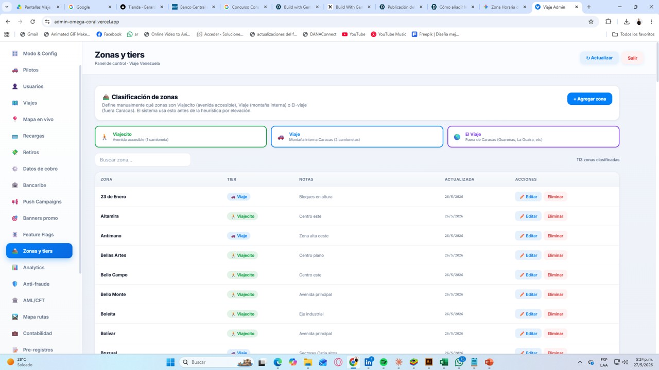This screenshot has width=659, height=370.
Task: Open Windows Start menu
Action: pos(170,362)
